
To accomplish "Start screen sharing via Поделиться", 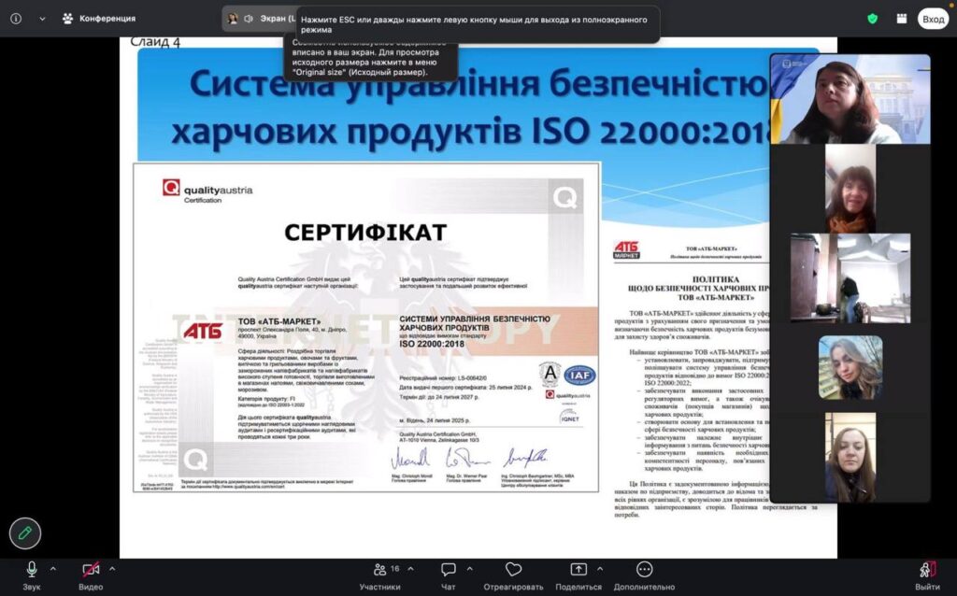I will click(578, 571).
